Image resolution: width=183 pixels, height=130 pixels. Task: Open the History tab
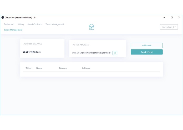pos(21,24)
